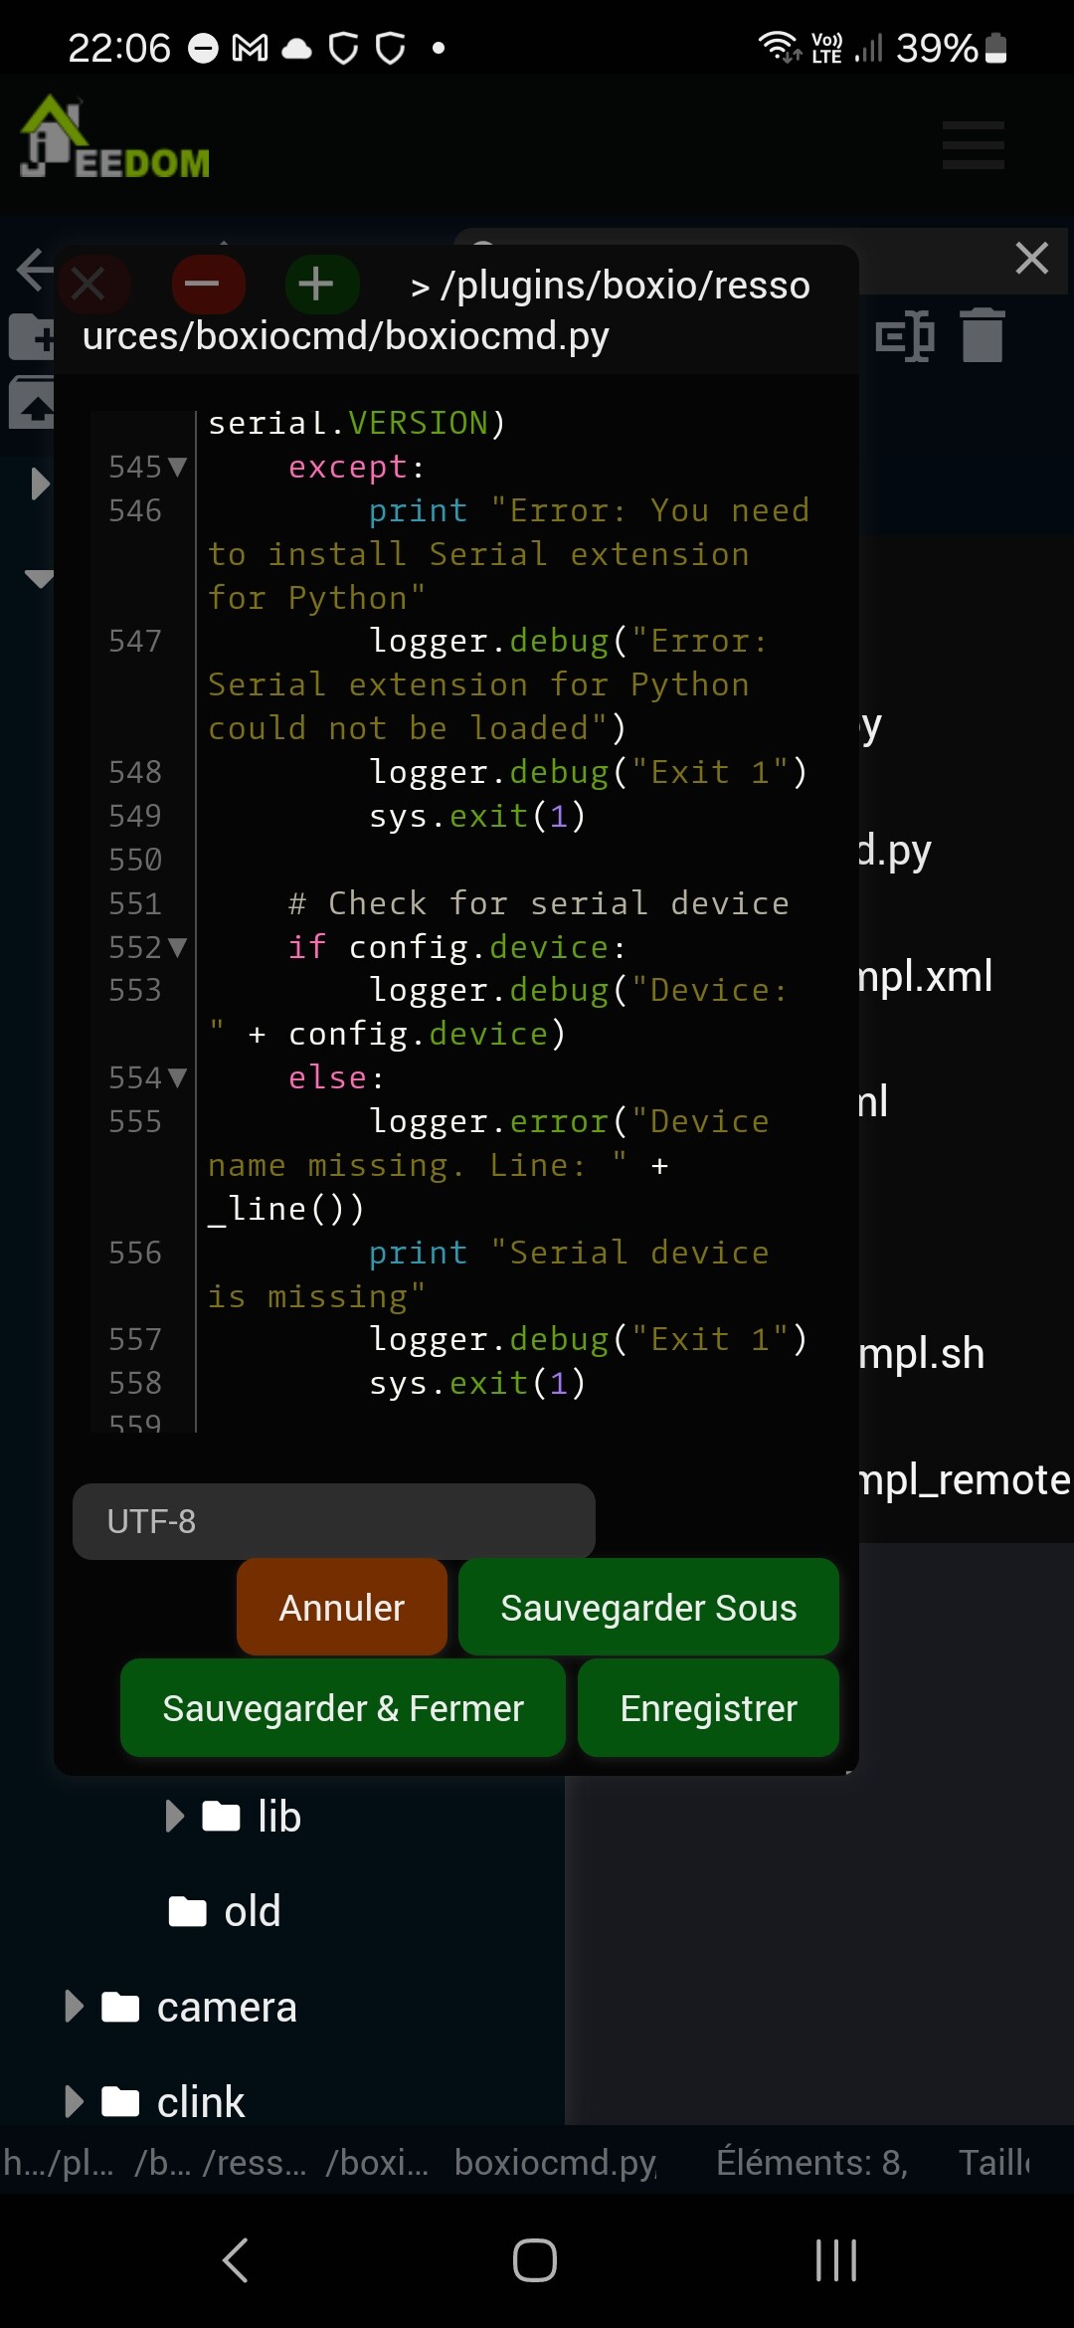Select the lib folder name
1074x2328 pixels.
click(279, 1816)
